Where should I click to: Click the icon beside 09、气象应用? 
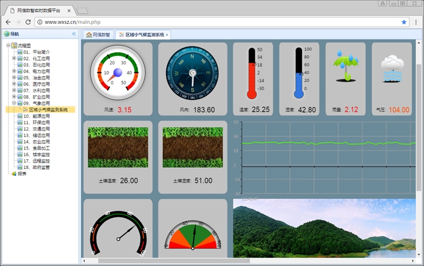click(x=20, y=103)
